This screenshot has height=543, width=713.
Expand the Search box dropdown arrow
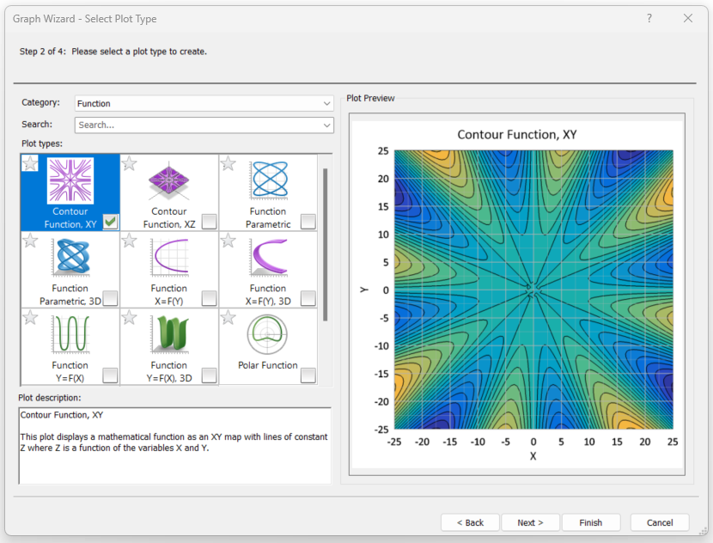(x=326, y=125)
